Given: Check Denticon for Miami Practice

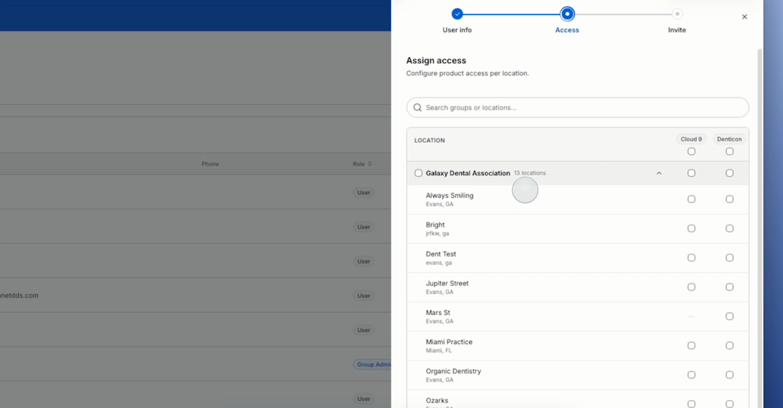Looking at the screenshot, I should coord(729,346).
